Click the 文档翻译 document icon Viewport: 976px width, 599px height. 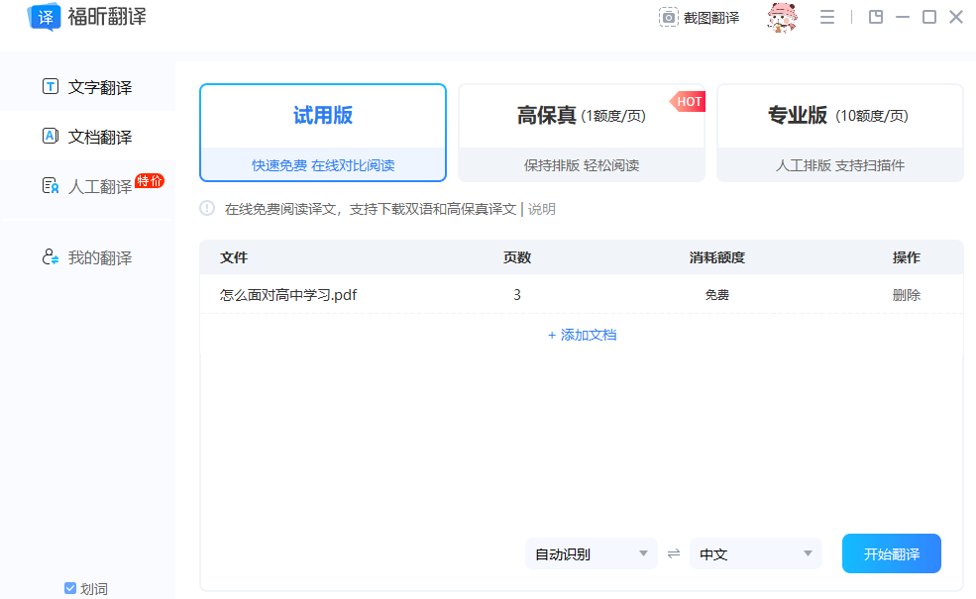(x=51, y=136)
